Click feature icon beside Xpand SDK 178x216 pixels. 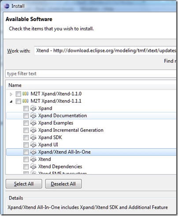[33, 138]
